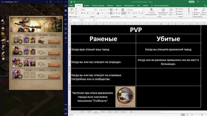Viewport: 207px width, 116px height.
Task: Open the Общий number format dropdown
Action: [142, 10]
